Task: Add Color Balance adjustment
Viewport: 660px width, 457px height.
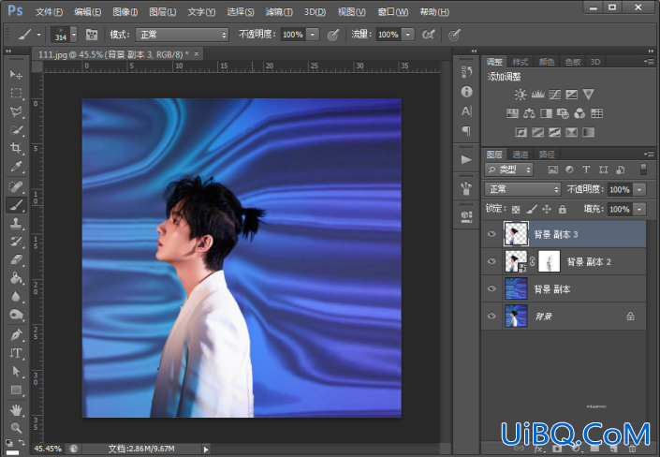Action: (x=529, y=113)
